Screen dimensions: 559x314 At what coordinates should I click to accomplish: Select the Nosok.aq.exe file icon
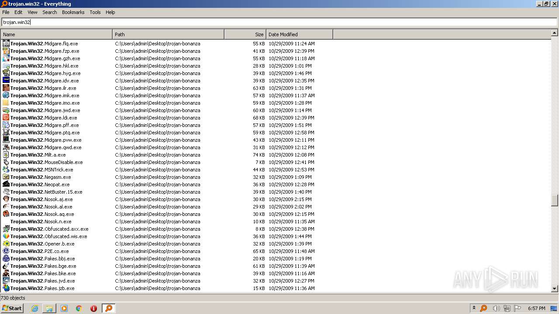tap(6, 214)
